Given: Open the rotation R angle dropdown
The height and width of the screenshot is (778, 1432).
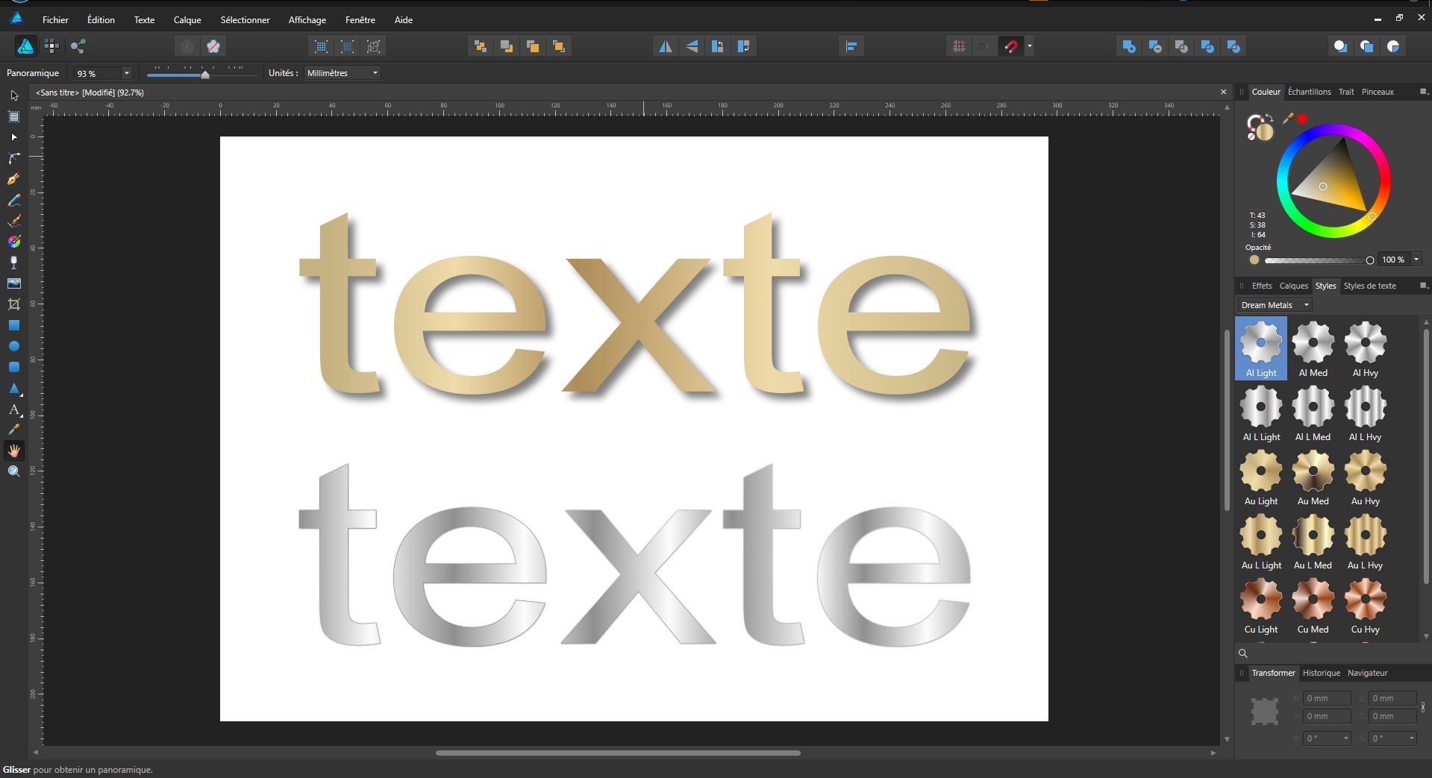Looking at the screenshot, I should (x=1345, y=738).
